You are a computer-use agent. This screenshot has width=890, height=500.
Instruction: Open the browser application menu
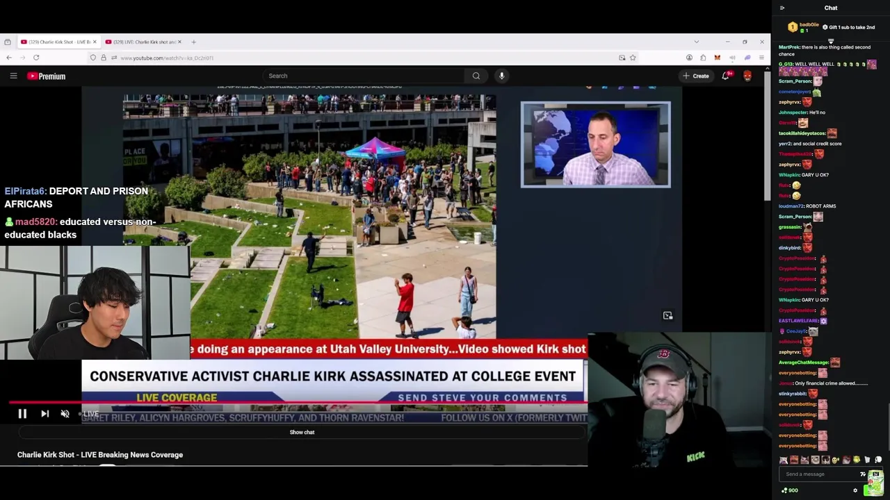point(761,58)
